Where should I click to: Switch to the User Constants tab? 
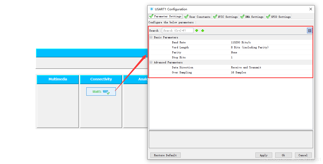tap(197, 17)
